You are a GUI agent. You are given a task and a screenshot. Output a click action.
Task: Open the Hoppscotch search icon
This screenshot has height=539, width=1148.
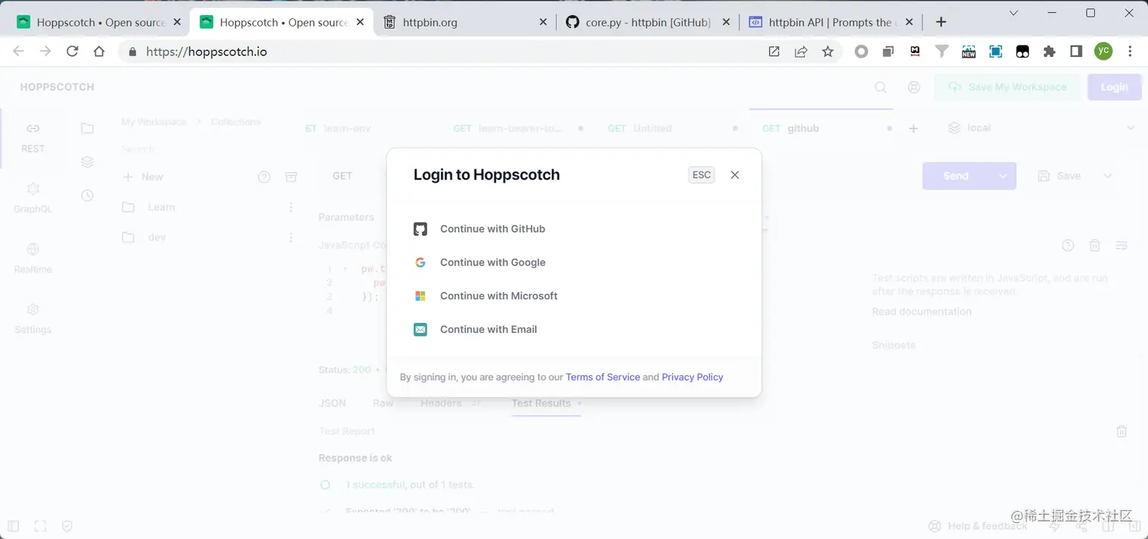[881, 87]
